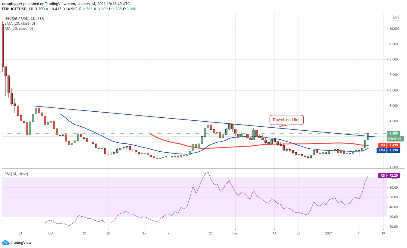The height and width of the screenshot is (248, 407).
Task: Select the 'EMA (20, close, 0)' indicator legend
Action: [x=20, y=23]
